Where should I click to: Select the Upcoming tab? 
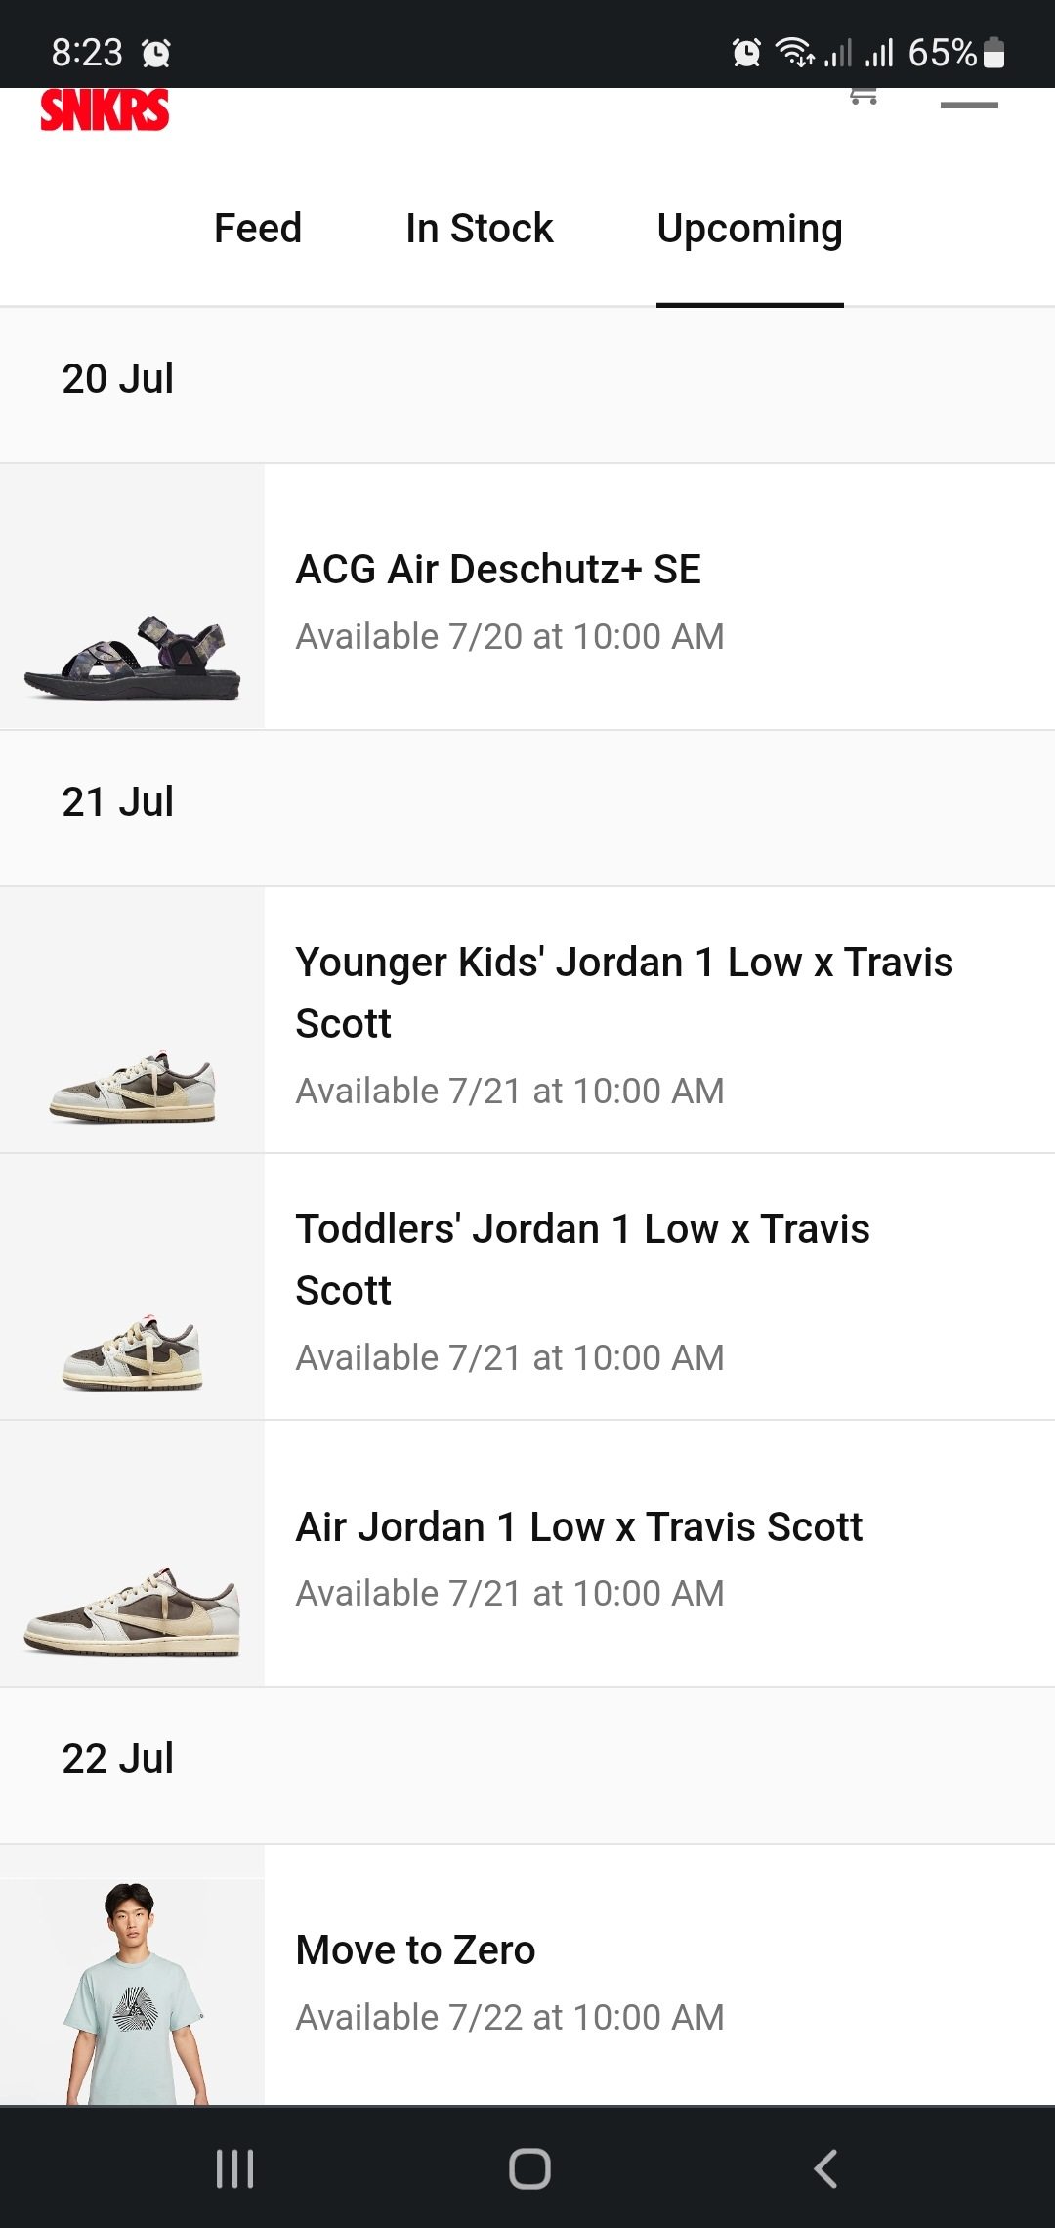(749, 229)
